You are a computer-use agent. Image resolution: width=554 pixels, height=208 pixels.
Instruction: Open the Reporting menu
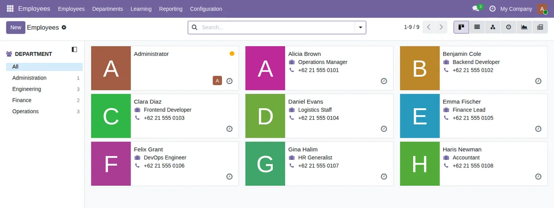[x=170, y=9]
